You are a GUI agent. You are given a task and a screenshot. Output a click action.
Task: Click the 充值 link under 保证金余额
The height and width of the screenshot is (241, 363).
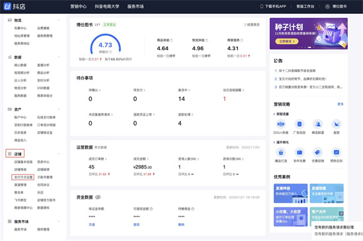click(x=92, y=224)
